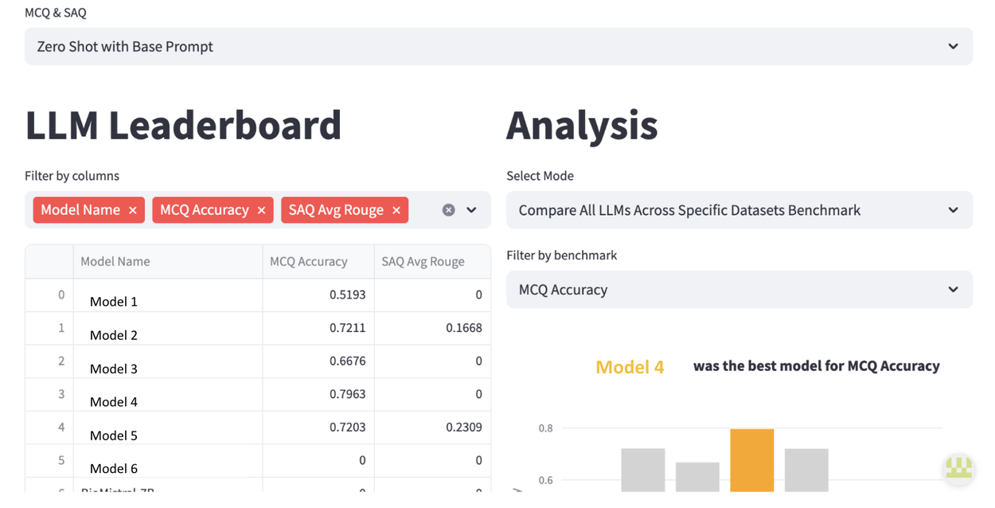Click the highlighted orange bar in chart

[x=751, y=460]
